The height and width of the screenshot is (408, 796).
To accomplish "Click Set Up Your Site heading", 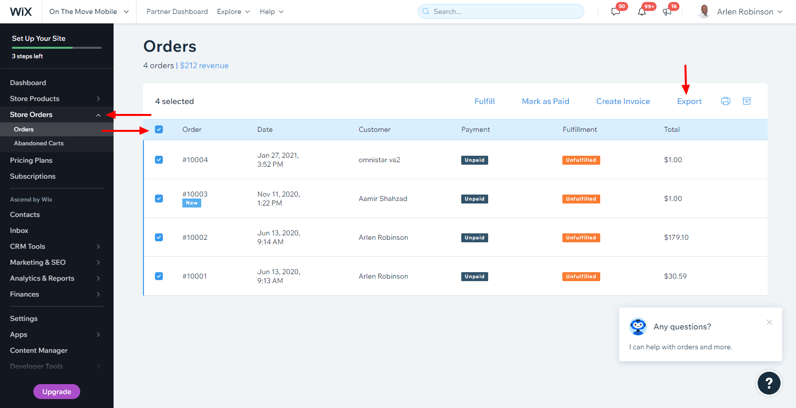I will coord(39,38).
